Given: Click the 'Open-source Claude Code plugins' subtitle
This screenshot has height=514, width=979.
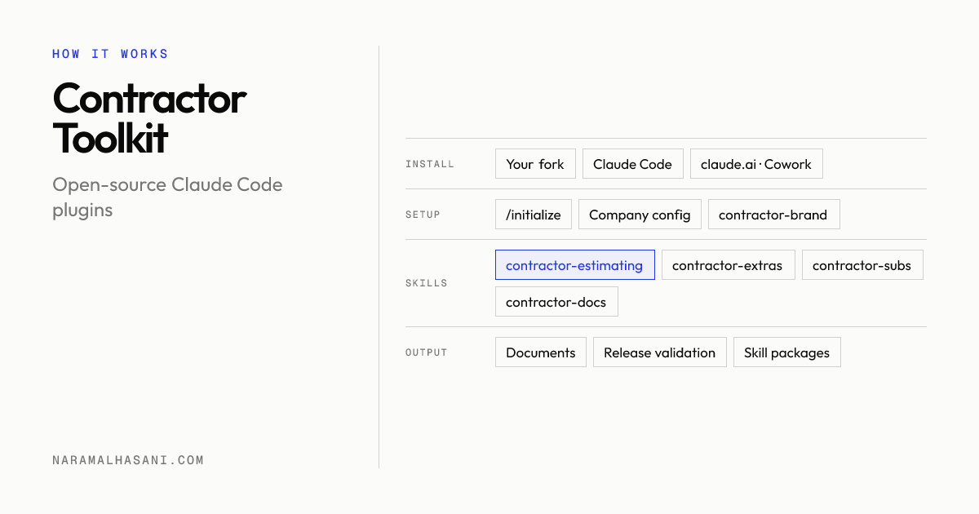Looking at the screenshot, I should [x=167, y=197].
